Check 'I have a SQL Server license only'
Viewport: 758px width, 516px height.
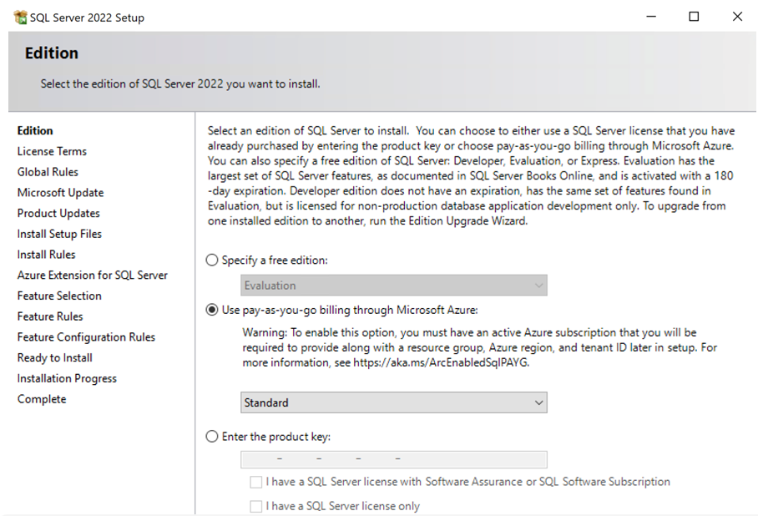tap(256, 506)
